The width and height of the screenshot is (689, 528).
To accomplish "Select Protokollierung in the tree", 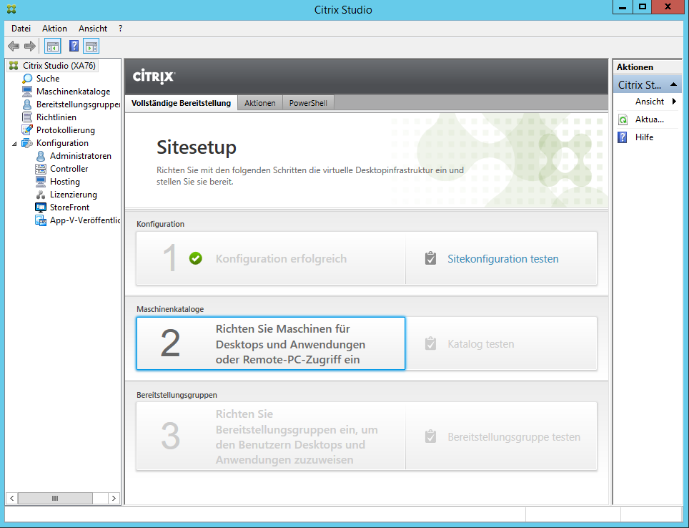I will point(66,130).
